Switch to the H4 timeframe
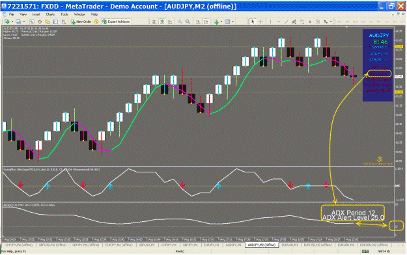This screenshot has width=407, height=255. (x=379, y=21)
